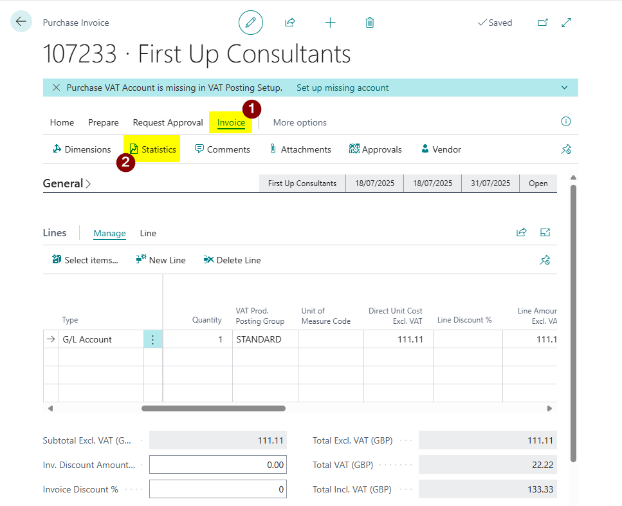Click the pencil edit icon
The height and width of the screenshot is (506, 622).
[x=251, y=23]
